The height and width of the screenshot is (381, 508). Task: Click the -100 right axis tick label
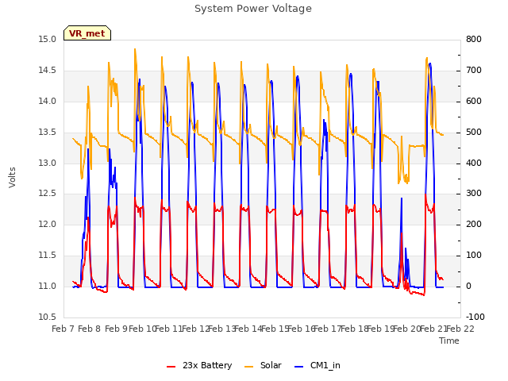tap(475, 317)
